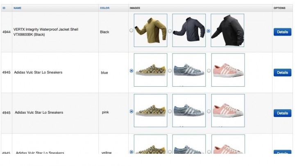Open the navy VERTX jacket thumbnail
Screen dimensions: 295x166
(x=189, y=30)
